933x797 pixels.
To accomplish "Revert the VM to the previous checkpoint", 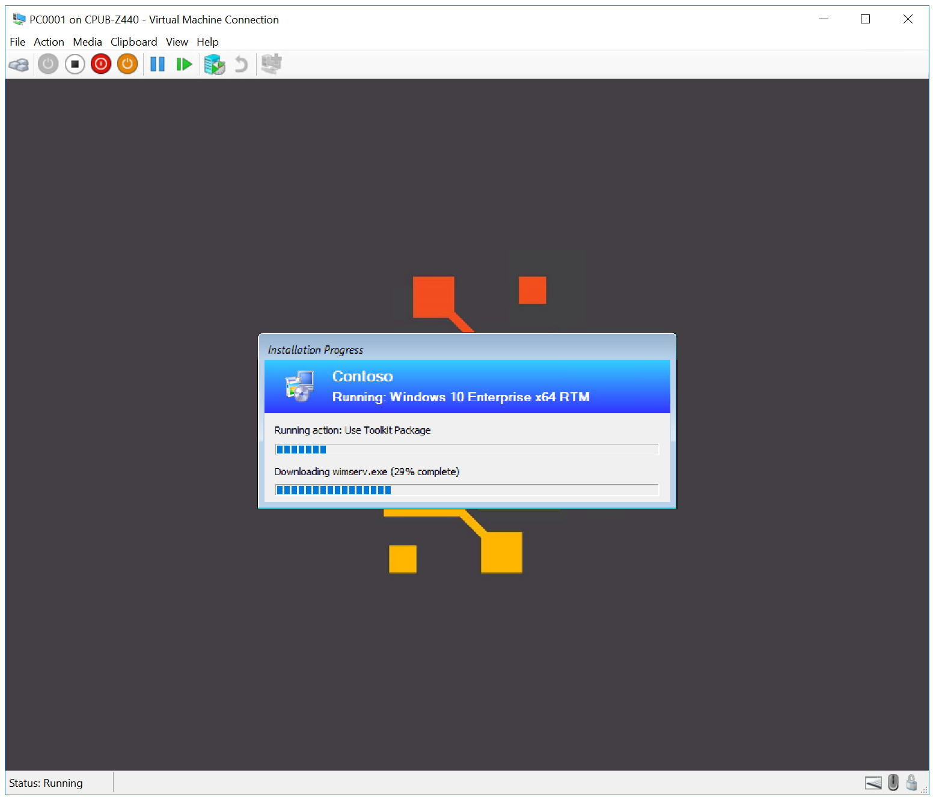I will (x=241, y=64).
